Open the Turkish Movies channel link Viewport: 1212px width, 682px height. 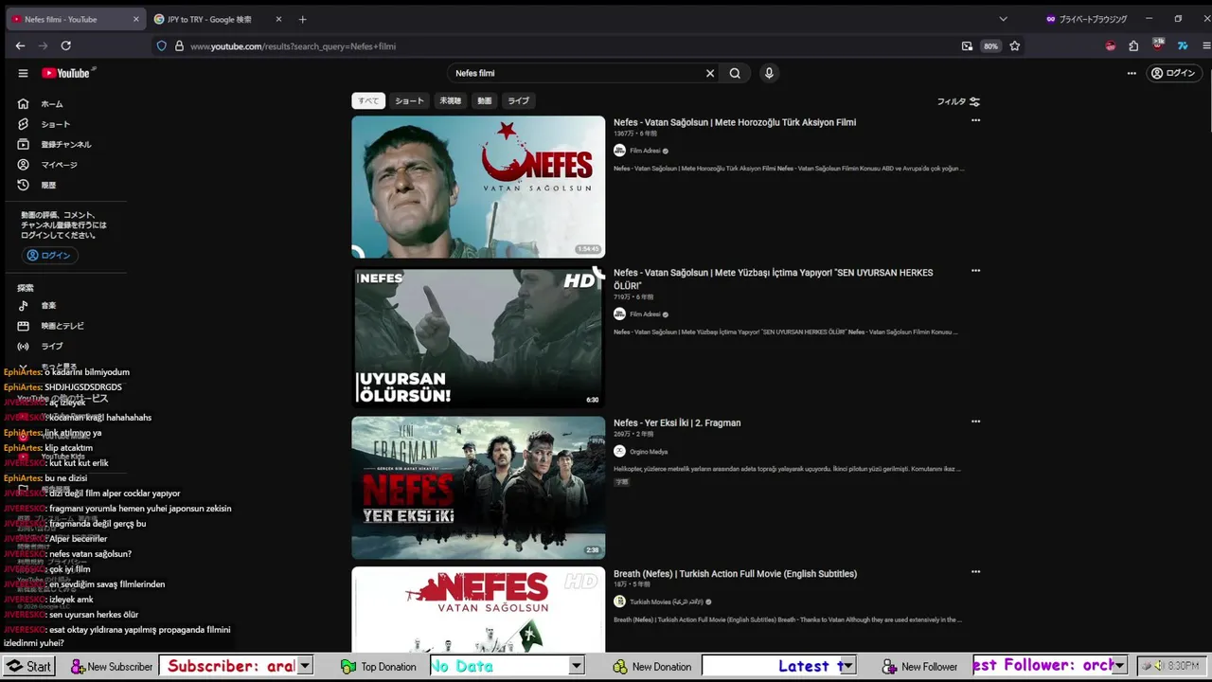pyautogui.click(x=667, y=601)
